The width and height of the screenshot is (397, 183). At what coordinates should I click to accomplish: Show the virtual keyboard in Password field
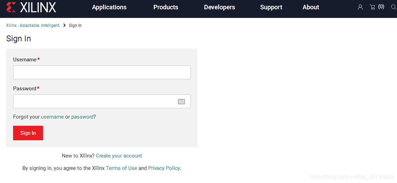(181, 102)
